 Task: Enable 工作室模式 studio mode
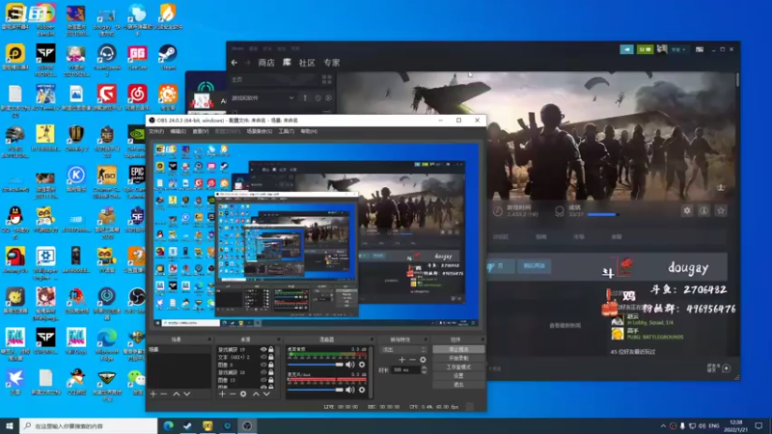458,367
